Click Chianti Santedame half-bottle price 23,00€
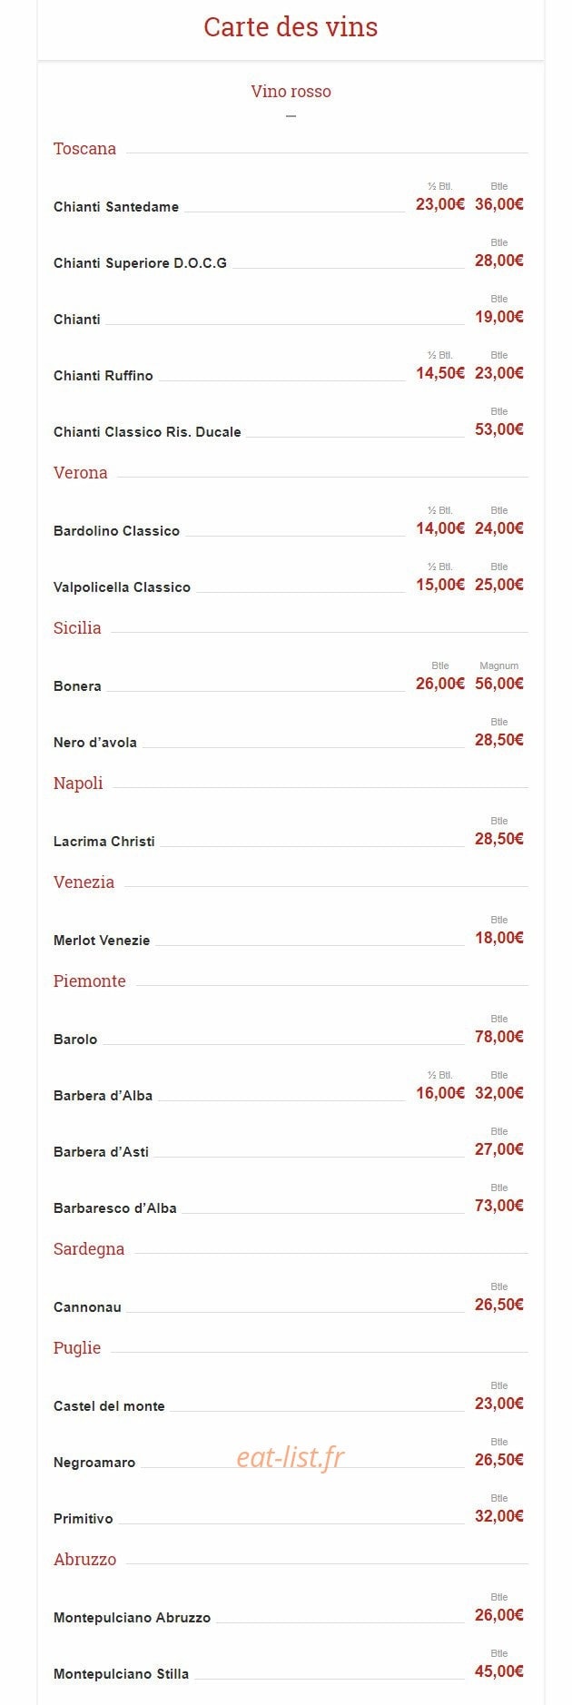This screenshot has width=572, height=1705. [440, 204]
